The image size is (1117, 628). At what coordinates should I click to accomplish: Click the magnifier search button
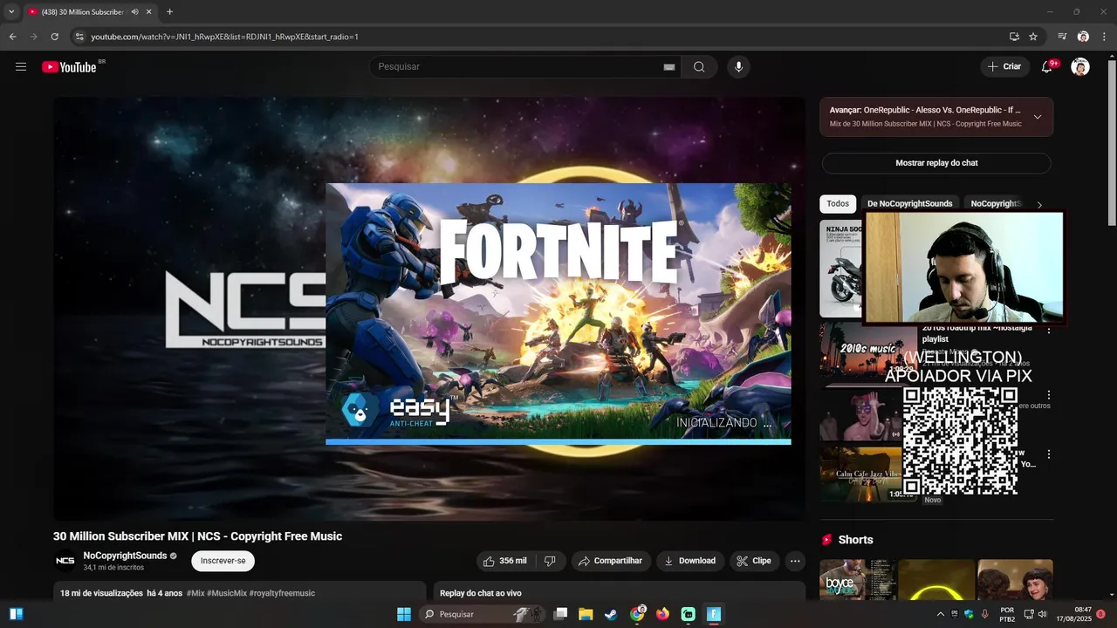tap(699, 67)
